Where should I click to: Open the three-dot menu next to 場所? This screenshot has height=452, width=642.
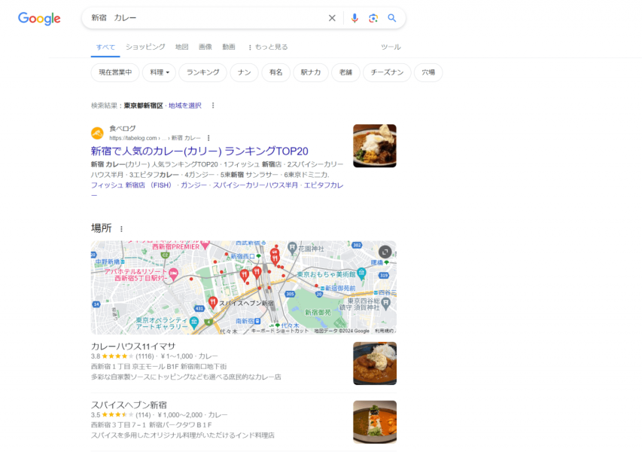point(121,229)
